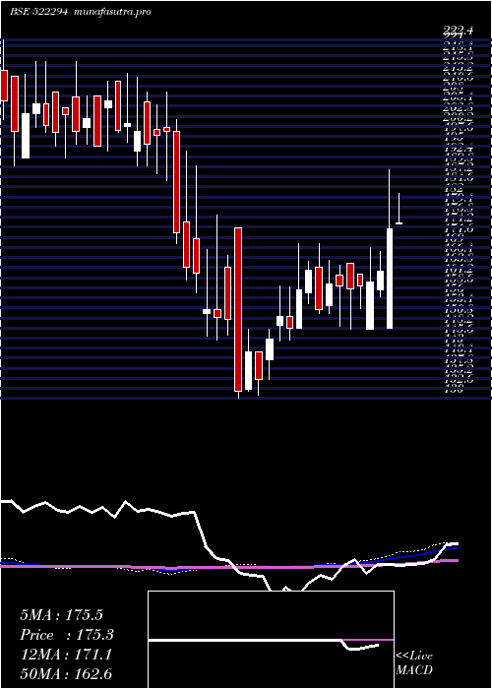Click the munafasutra.pro site text
492x689 pixels.
point(113,12)
